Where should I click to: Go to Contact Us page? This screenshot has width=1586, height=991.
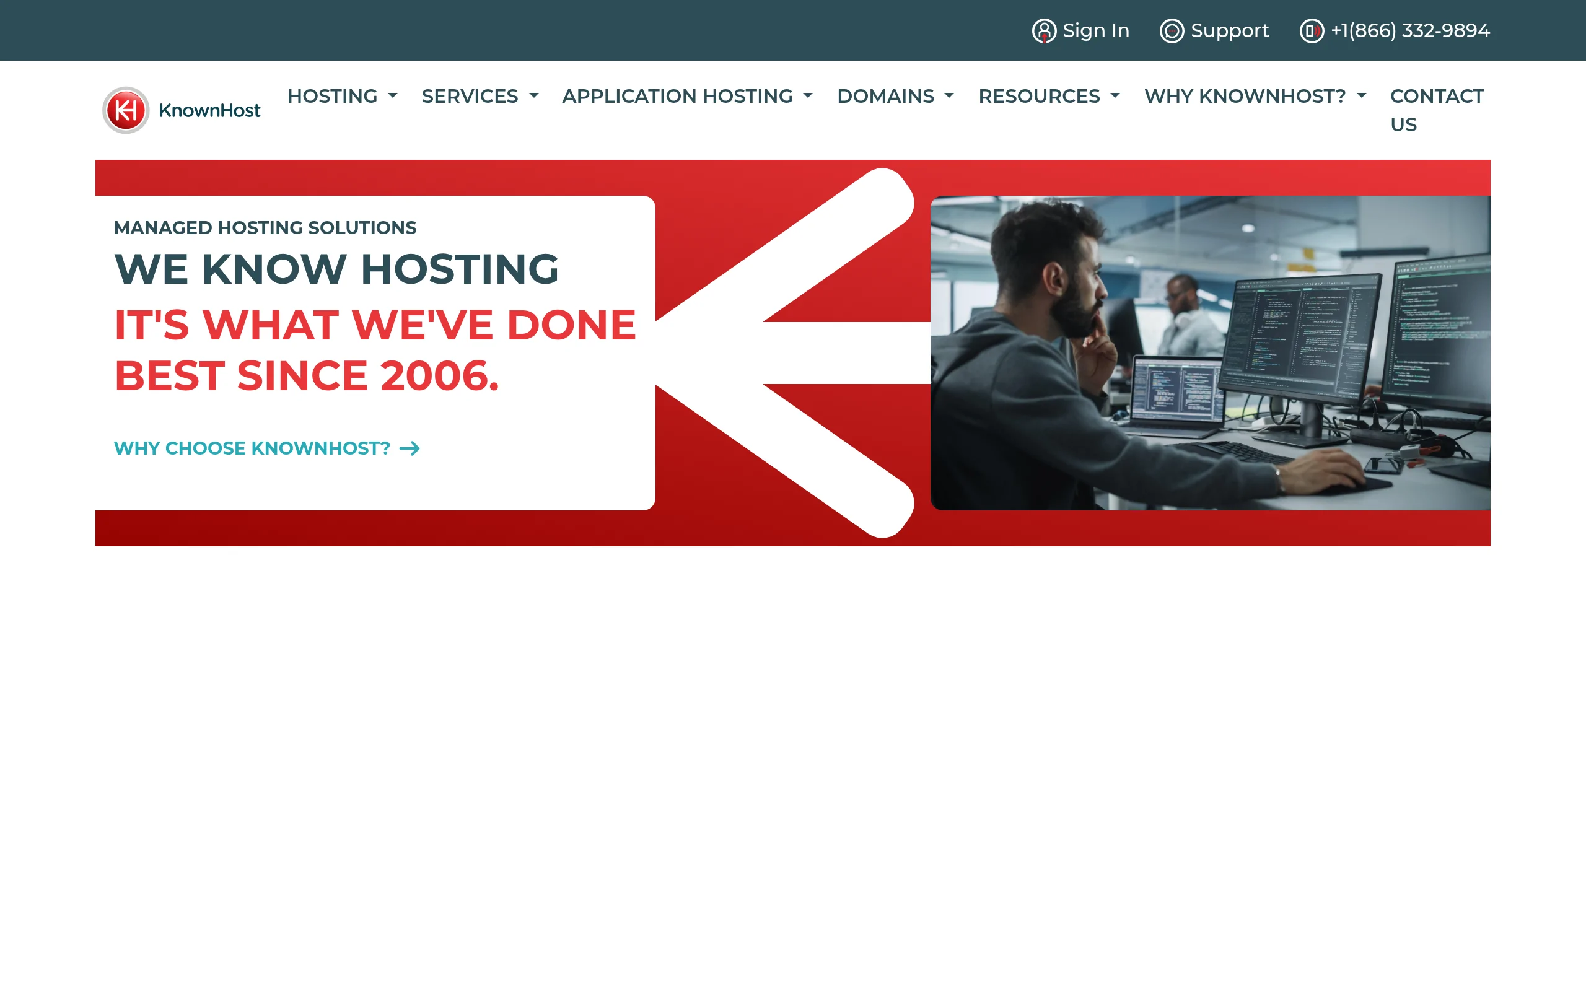1437,110
